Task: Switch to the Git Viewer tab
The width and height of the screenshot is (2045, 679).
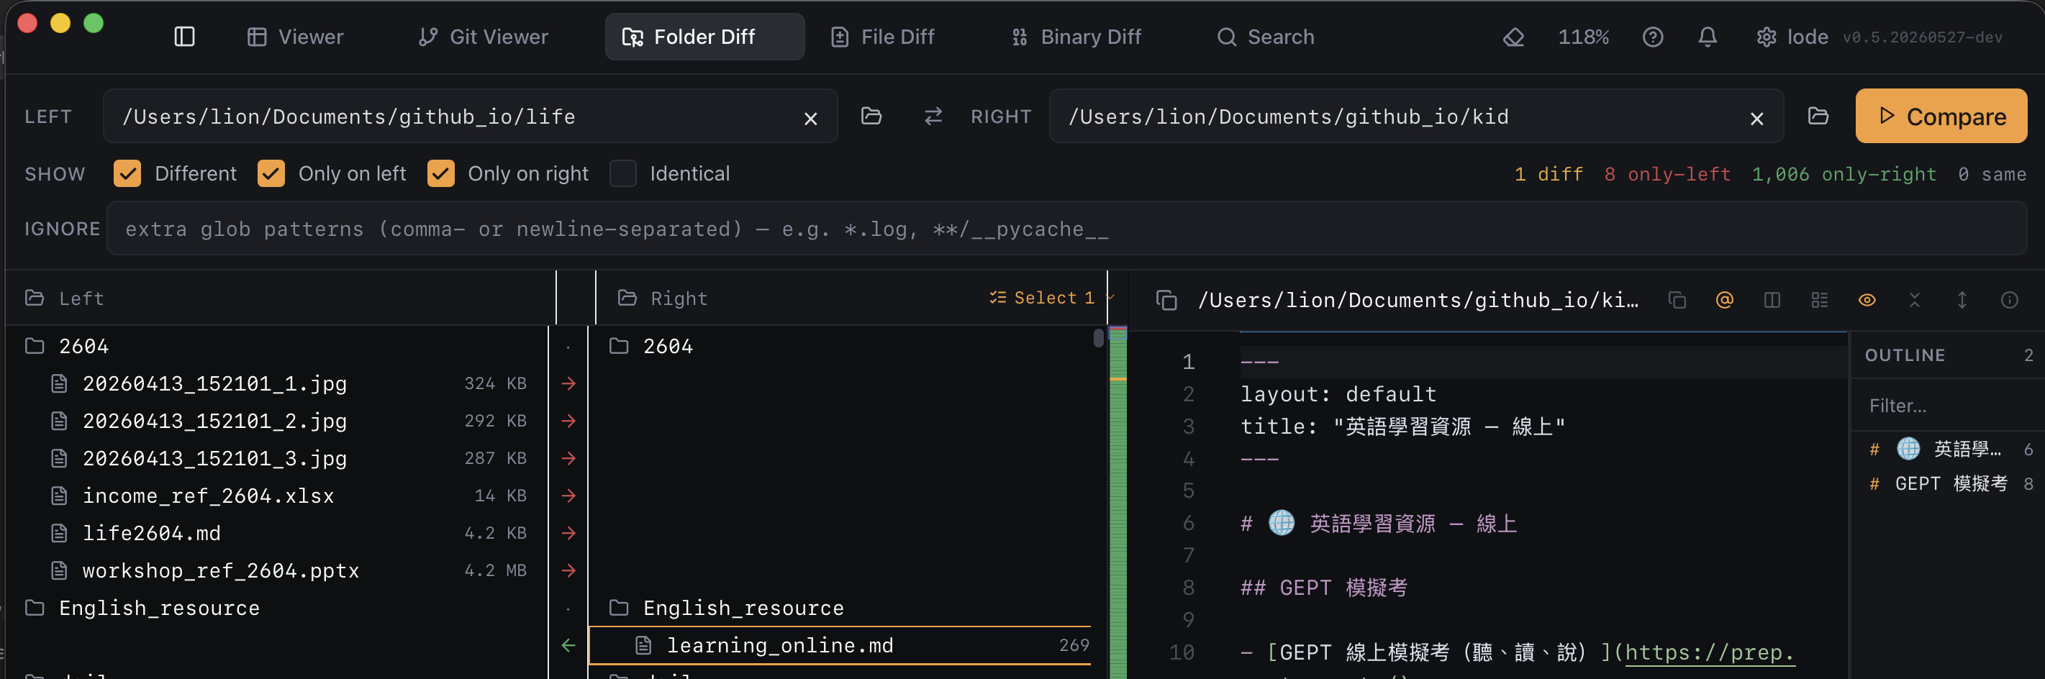Action: [483, 37]
